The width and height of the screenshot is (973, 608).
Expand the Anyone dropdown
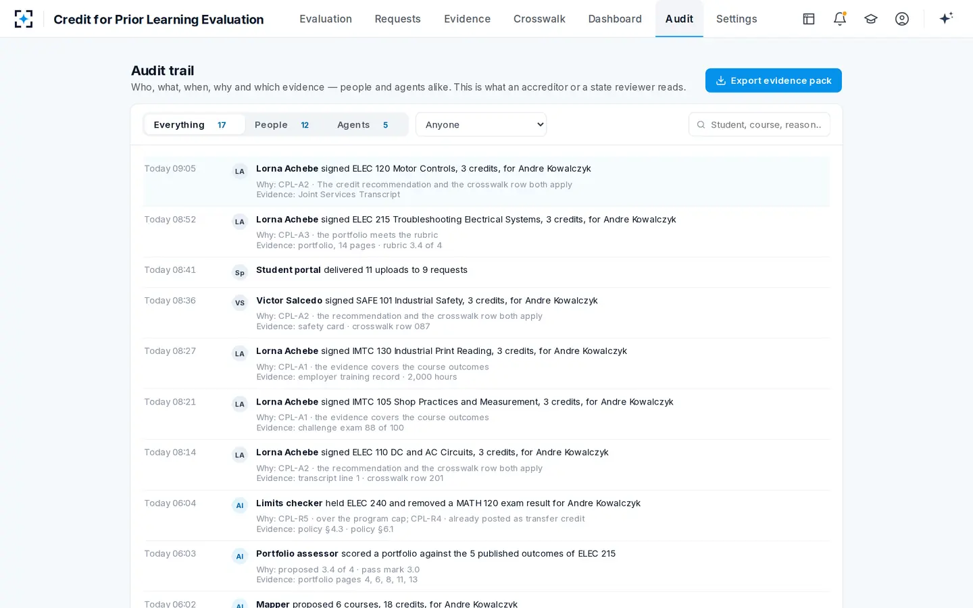[x=481, y=124]
